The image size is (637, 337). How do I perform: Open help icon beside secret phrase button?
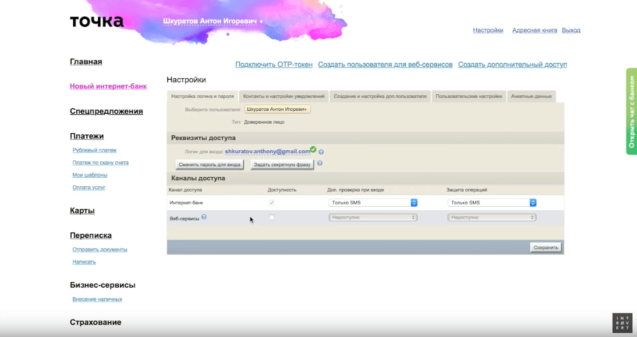pyautogui.click(x=319, y=163)
